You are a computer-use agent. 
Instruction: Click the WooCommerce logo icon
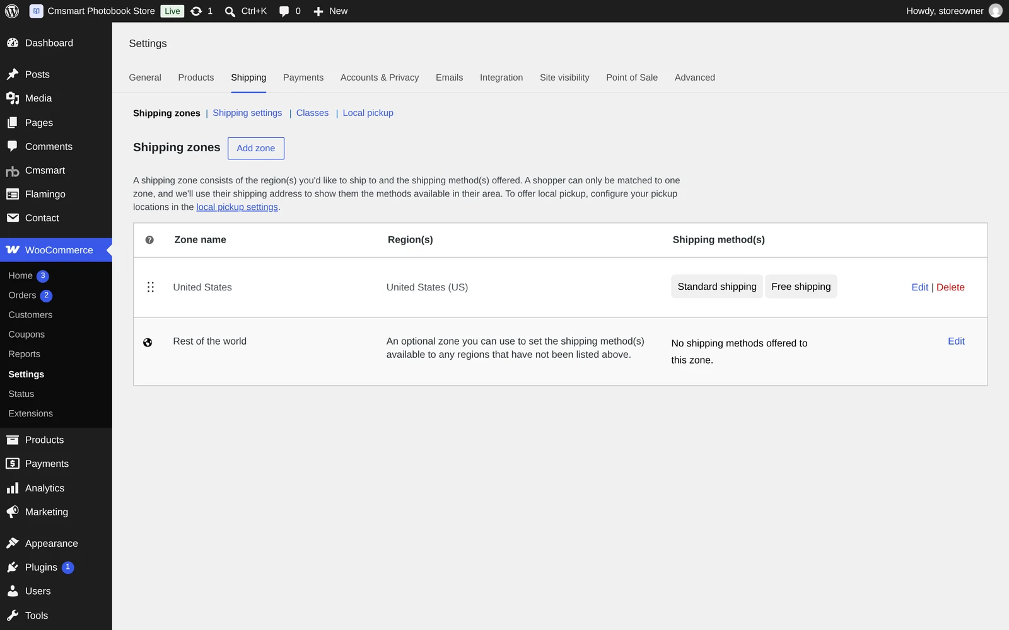click(x=13, y=250)
